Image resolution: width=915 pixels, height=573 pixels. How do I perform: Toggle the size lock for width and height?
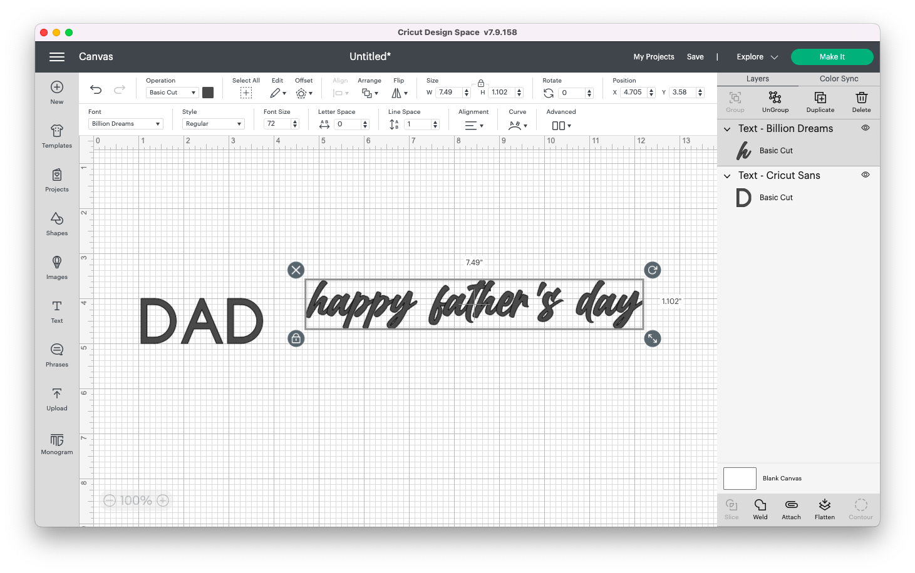[480, 83]
